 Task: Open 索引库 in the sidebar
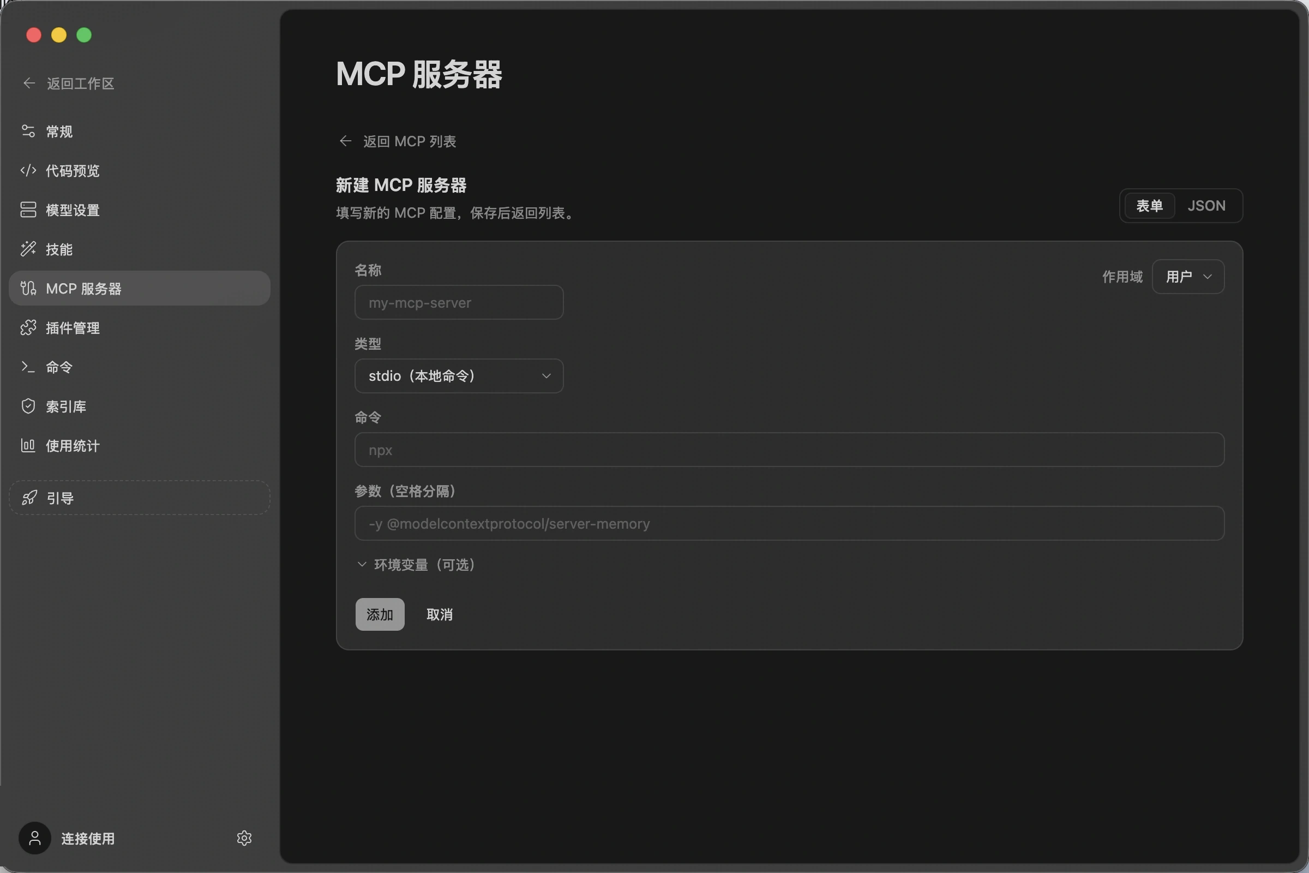[139, 406]
